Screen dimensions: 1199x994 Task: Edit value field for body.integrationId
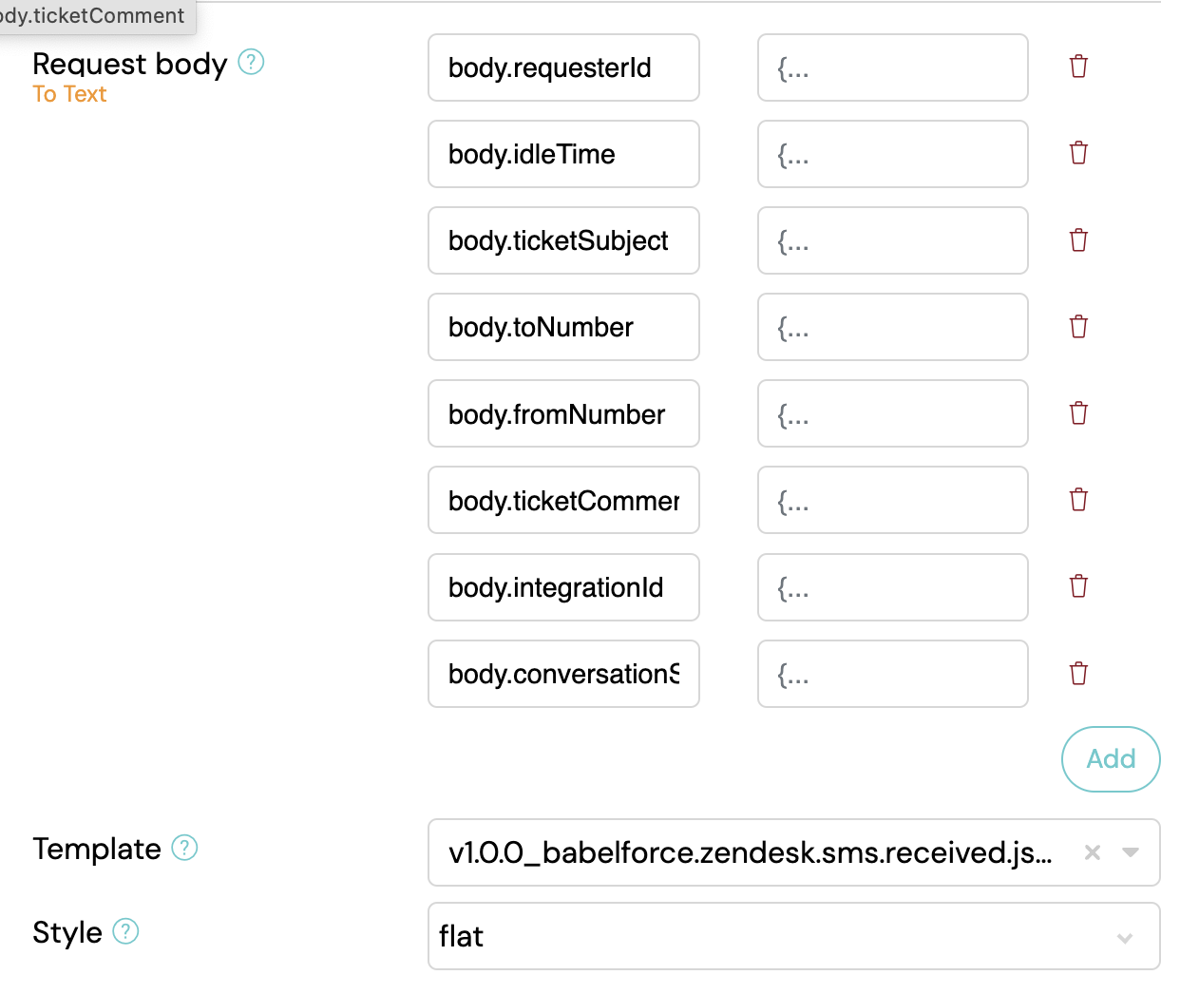tap(893, 587)
